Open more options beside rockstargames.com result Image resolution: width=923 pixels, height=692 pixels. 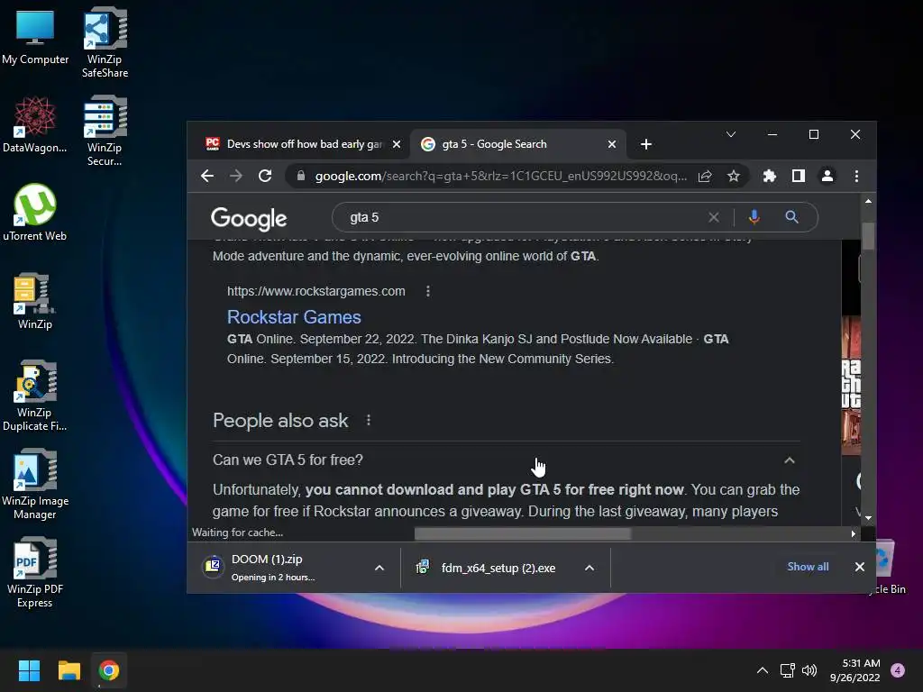point(428,291)
